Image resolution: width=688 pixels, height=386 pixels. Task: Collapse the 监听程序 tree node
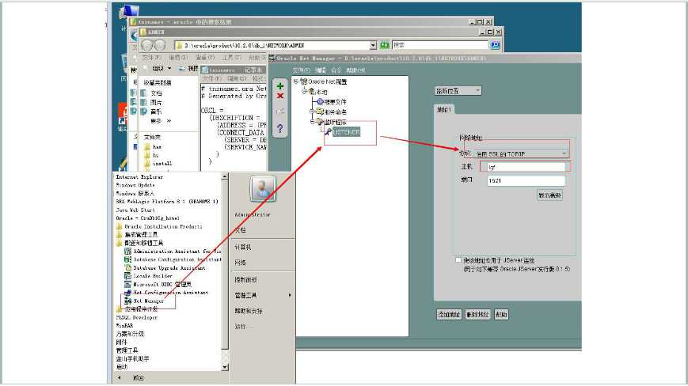coord(312,122)
